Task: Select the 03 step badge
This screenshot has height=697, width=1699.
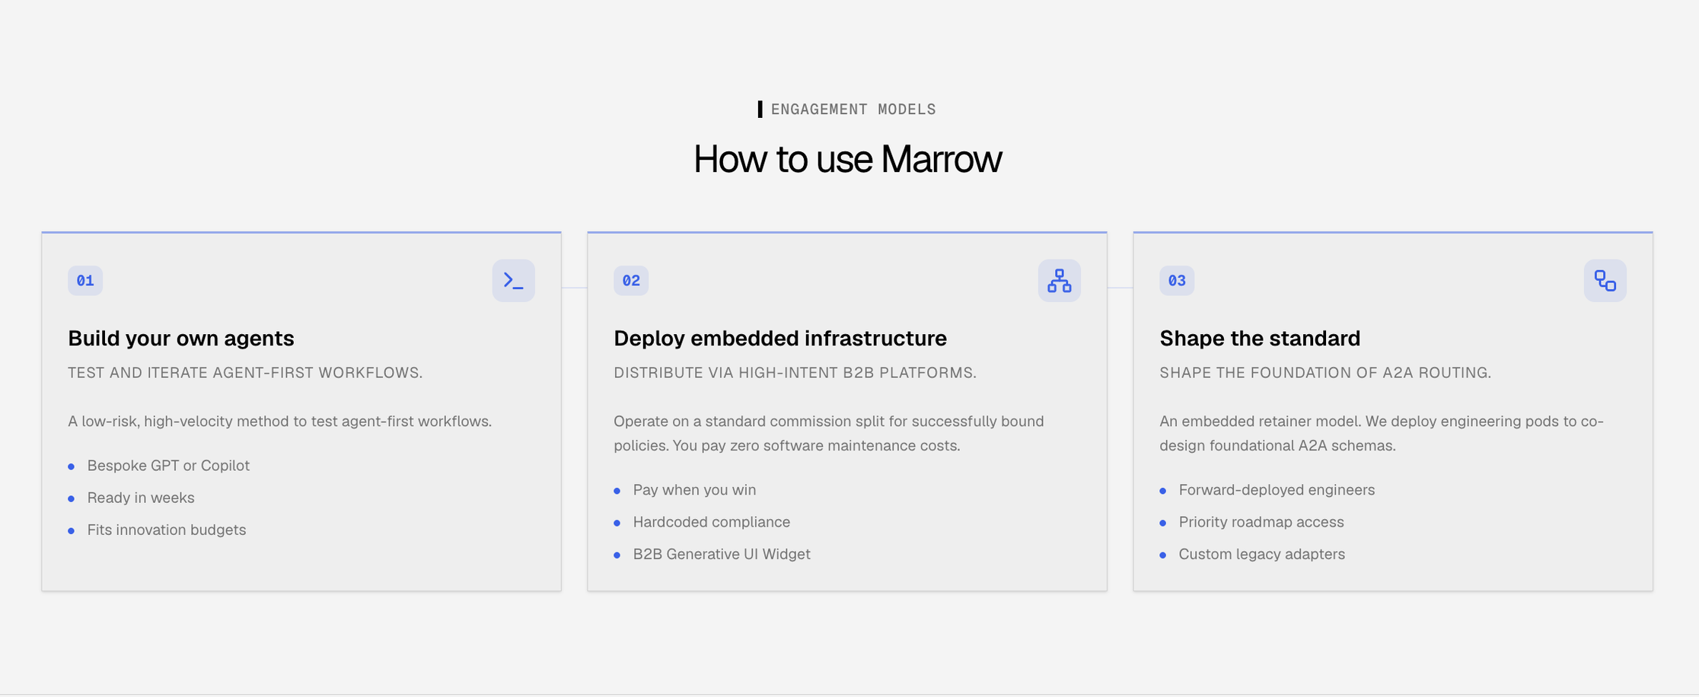Action: click(1177, 281)
